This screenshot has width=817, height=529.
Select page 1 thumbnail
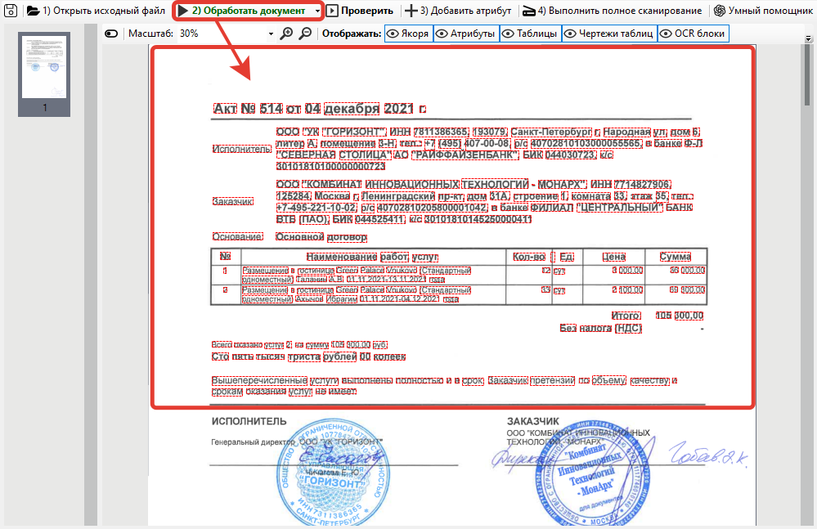tap(44, 74)
